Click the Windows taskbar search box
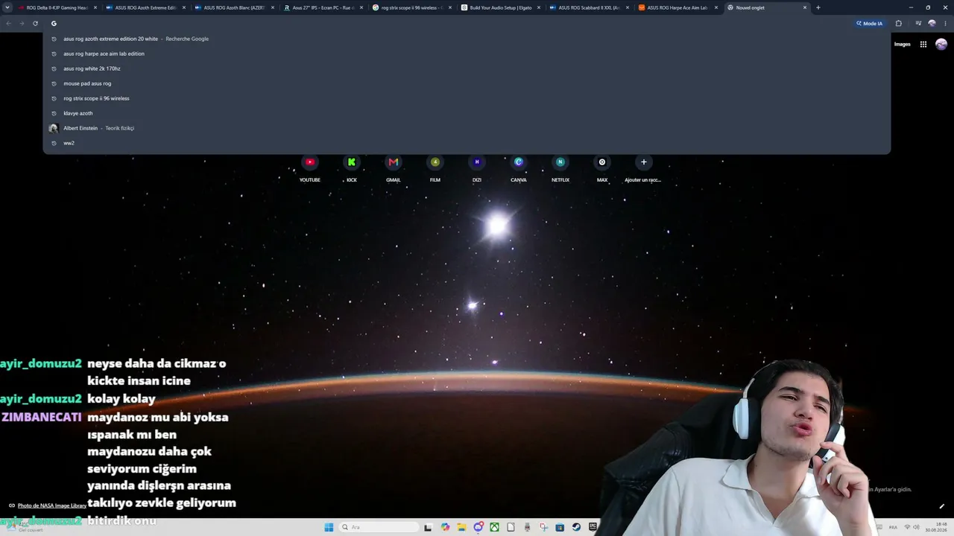 point(379,527)
